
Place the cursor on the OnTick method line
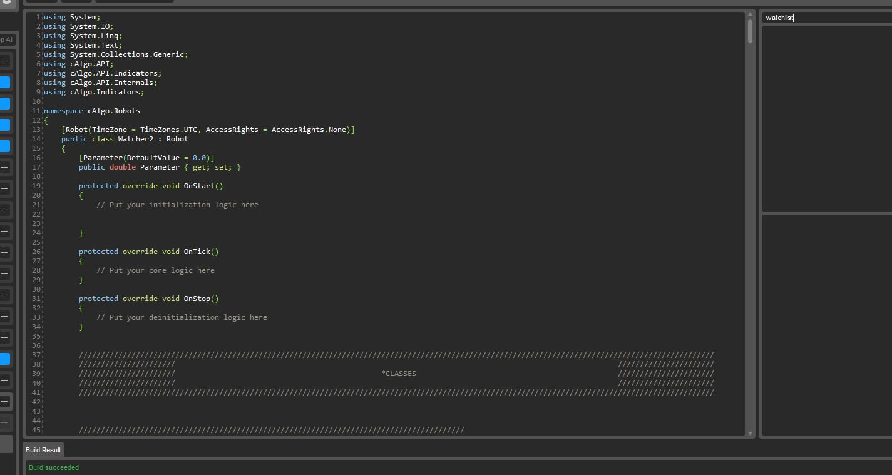(x=200, y=251)
